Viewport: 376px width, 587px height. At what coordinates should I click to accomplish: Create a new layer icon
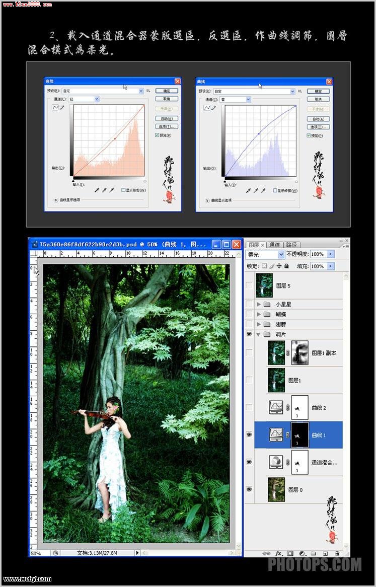coord(325,553)
